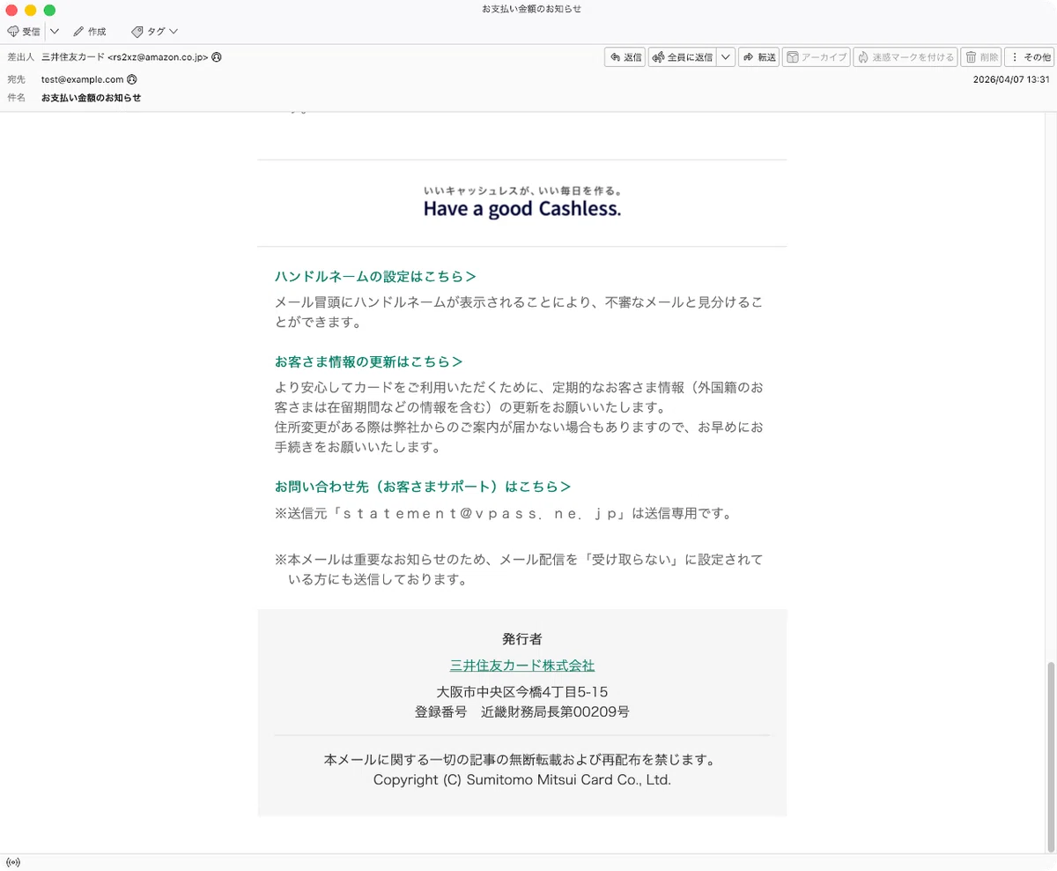The width and height of the screenshot is (1057, 871).
Task: Open the タグ (Tag) dropdown
Action: [x=154, y=31]
